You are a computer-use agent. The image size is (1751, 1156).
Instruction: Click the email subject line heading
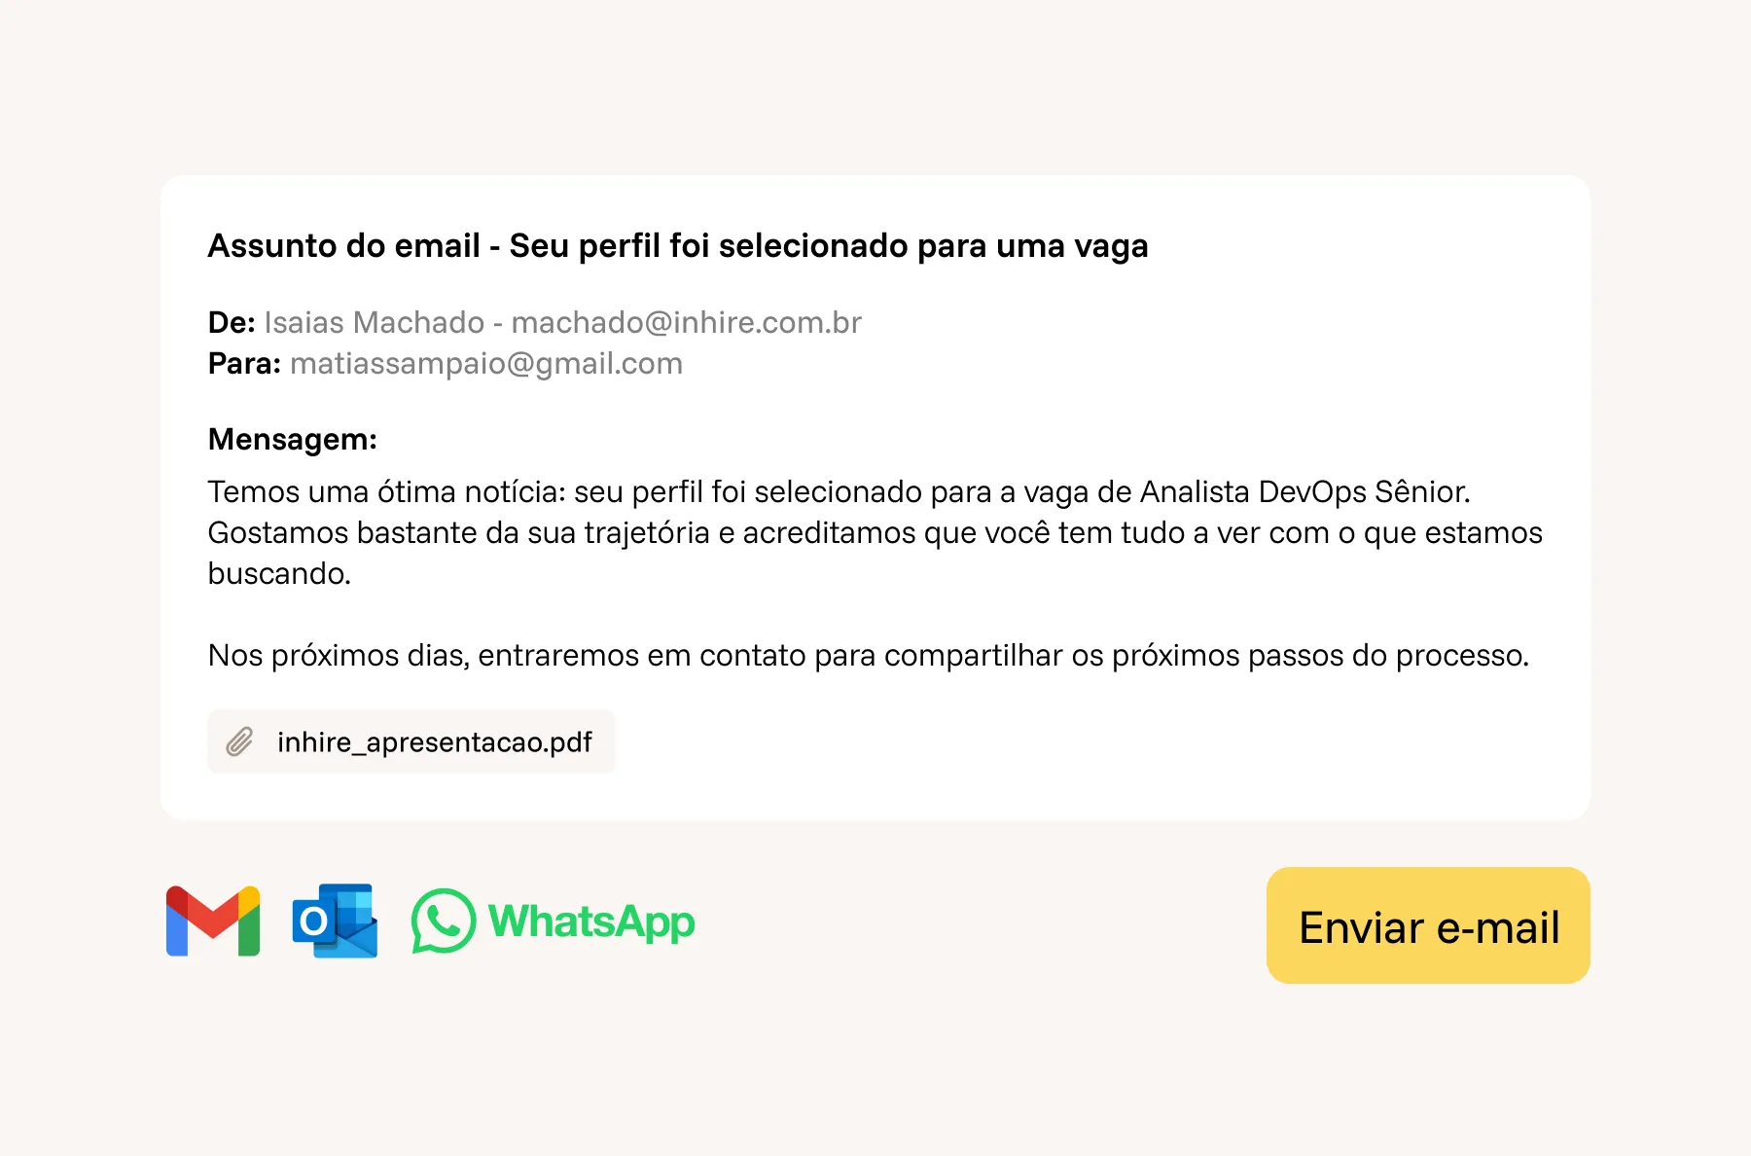(678, 246)
